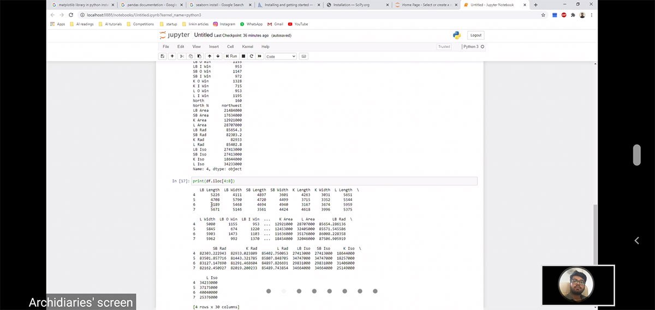Reload the current page
This screenshot has width=655, height=310.
[x=71, y=15]
